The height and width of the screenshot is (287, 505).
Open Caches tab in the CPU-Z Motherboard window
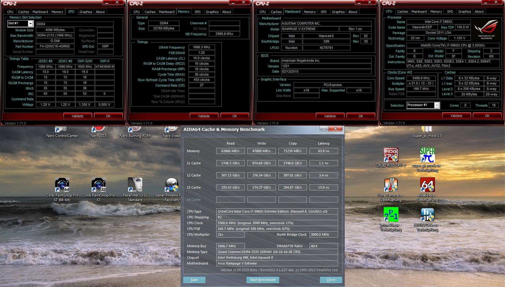(x=276, y=12)
